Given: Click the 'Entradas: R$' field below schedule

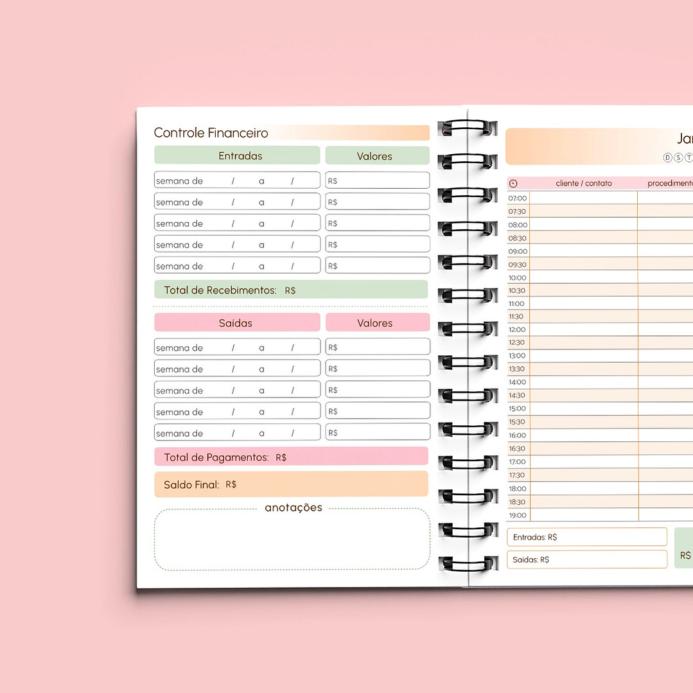Looking at the screenshot, I should click(586, 537).
